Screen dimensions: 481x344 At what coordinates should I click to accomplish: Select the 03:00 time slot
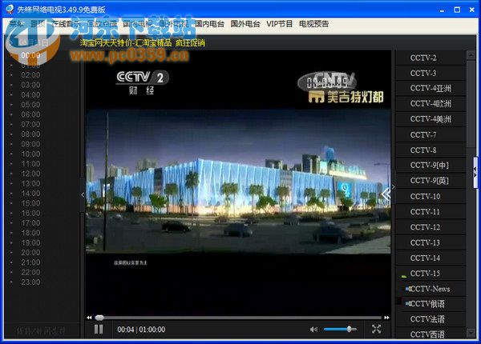click(x=30, y=85)
